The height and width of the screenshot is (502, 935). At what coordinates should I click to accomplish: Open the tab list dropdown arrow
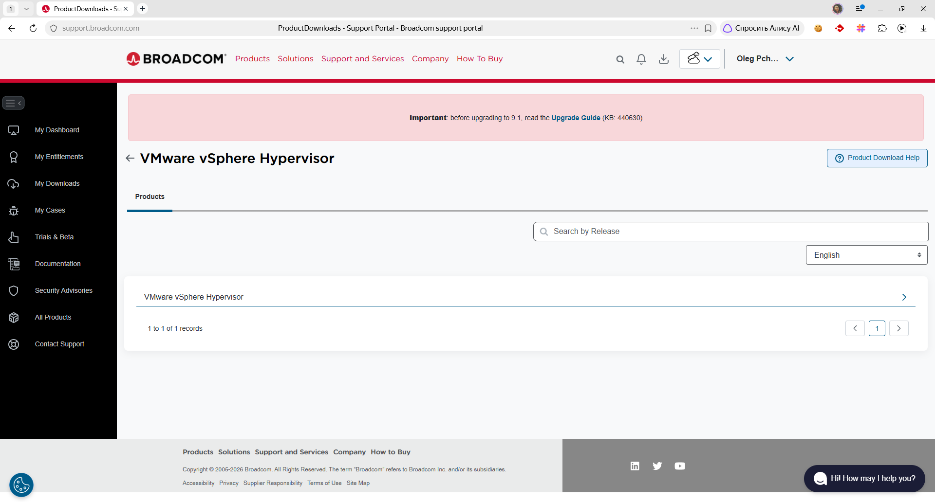pos(26,9)
